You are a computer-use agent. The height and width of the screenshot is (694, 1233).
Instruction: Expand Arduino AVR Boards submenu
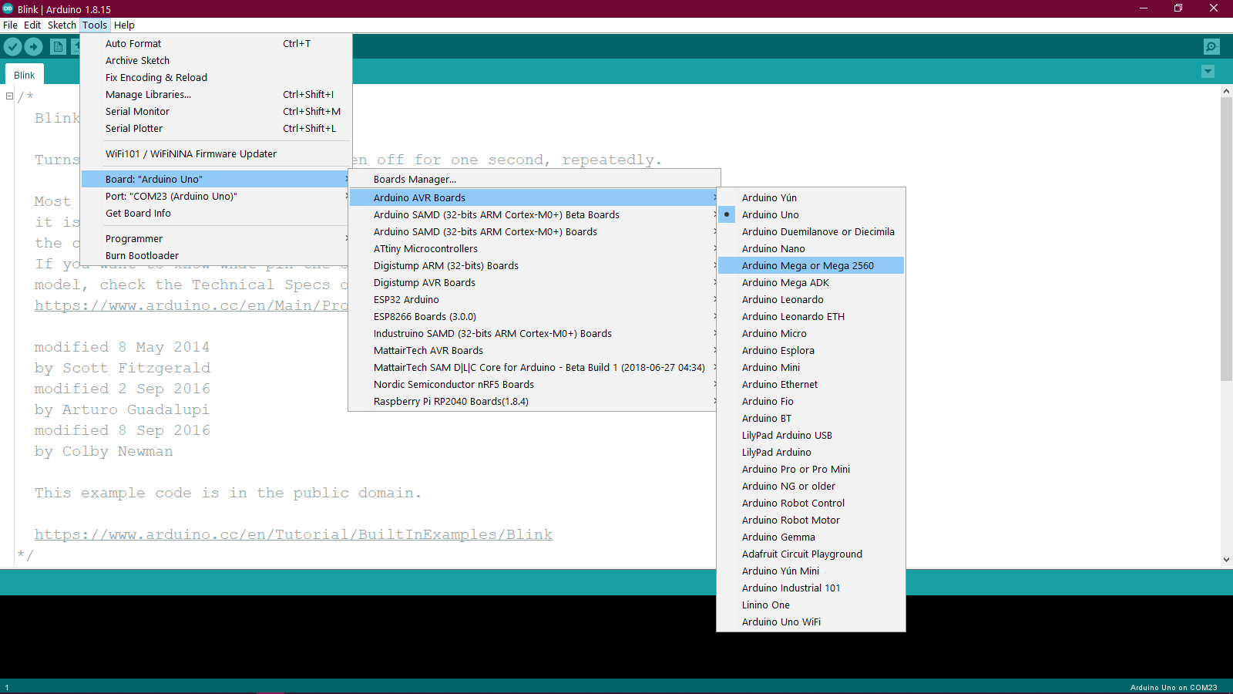click(x=534, y=197)
